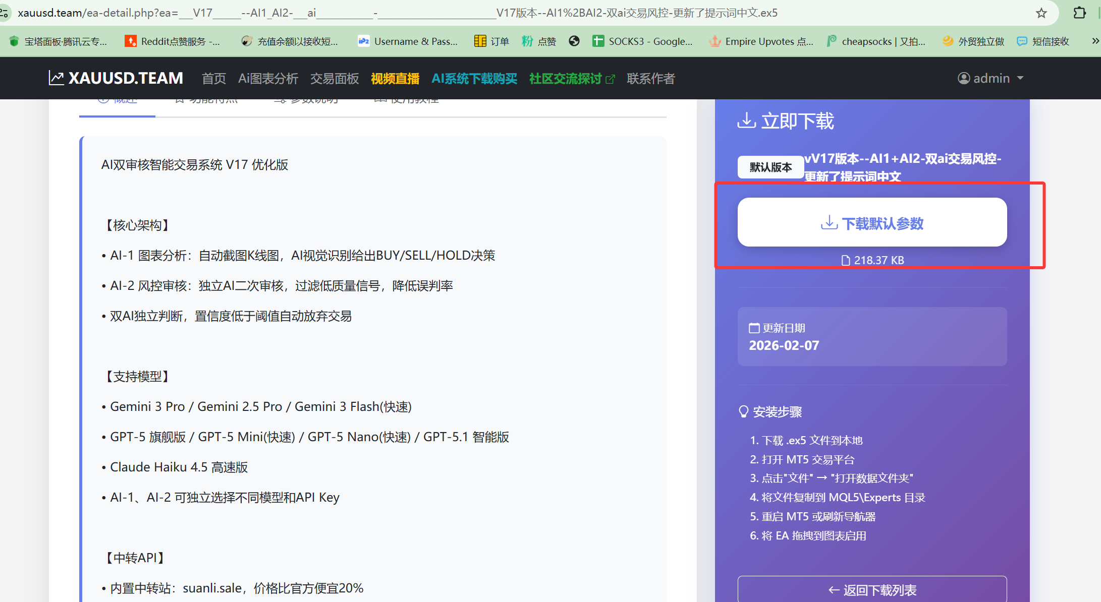
Task: Click the AI-2 风控审核 bullet line
Action: 277,286
